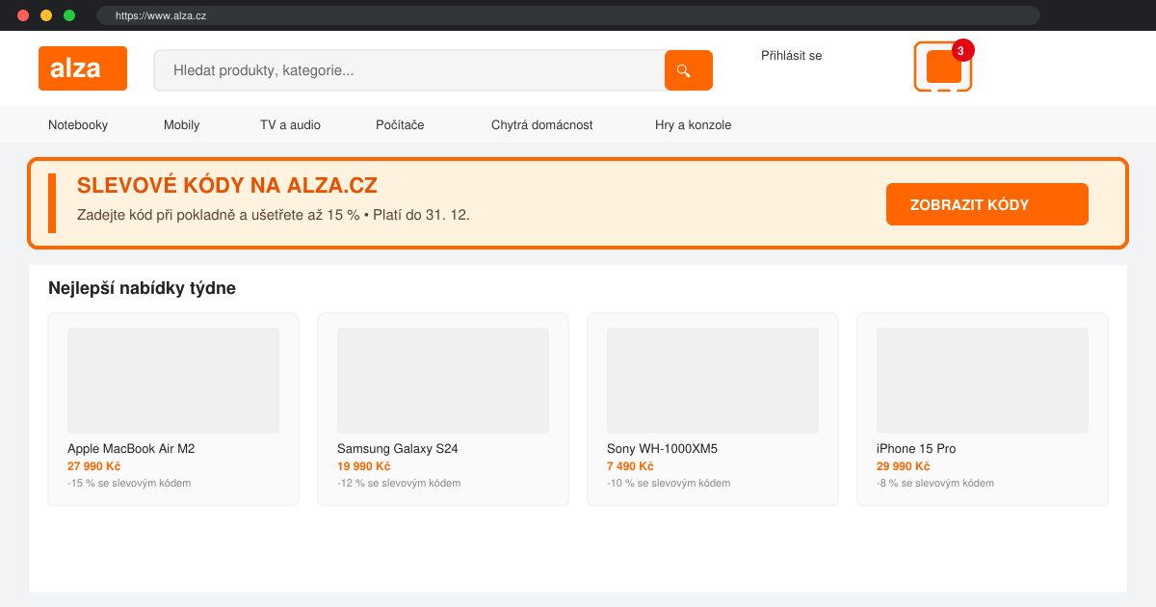This screenshot has height=607, width=1156.
Task: Click the alza logo
Action: 83,68
